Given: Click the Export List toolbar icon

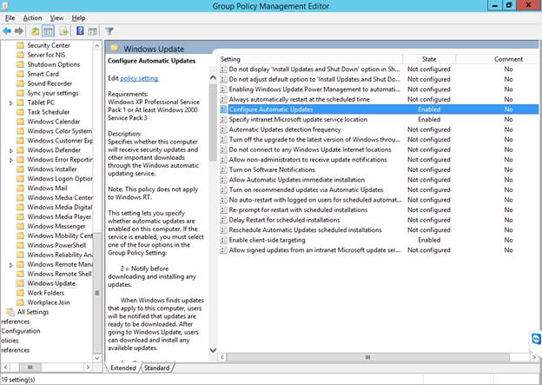Looking at the screenshot, I should pos(63,31).
